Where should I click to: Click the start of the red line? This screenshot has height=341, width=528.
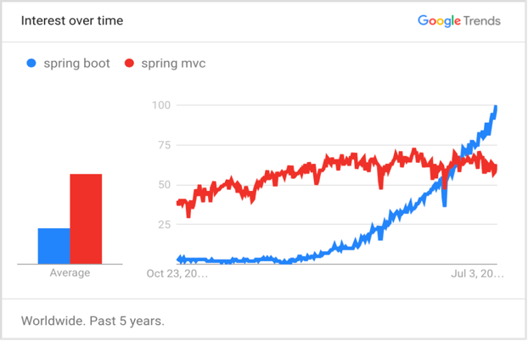point(178,203)
